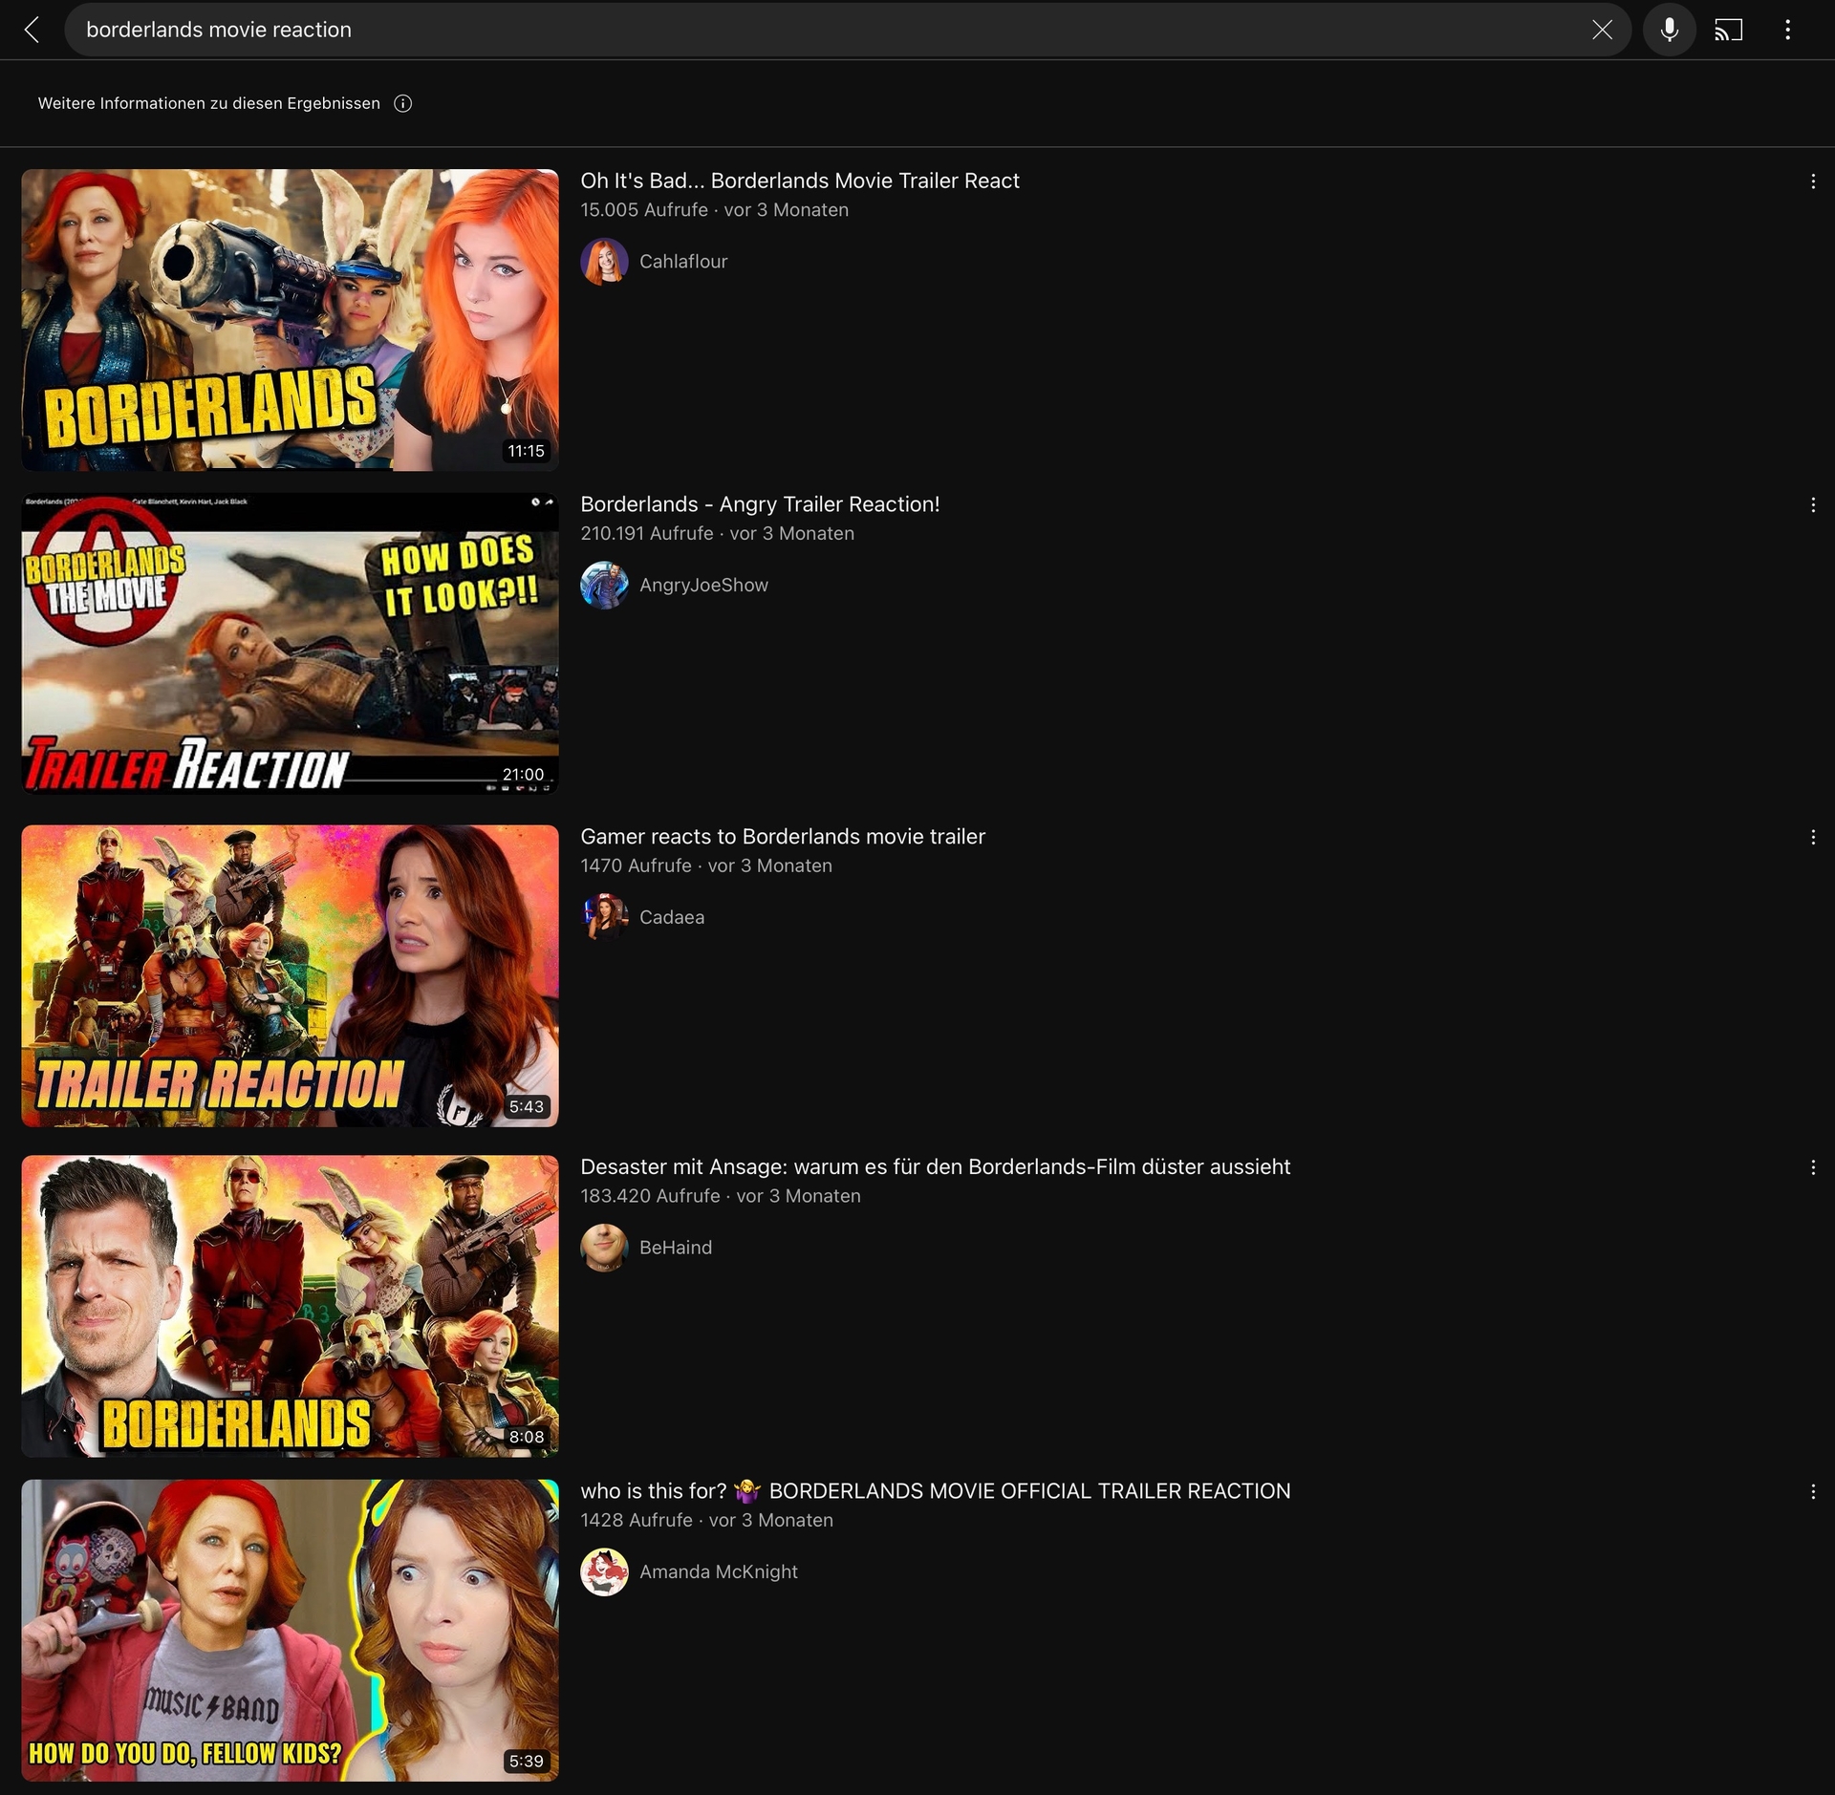1835x1795 pixels.
Task: Click the 1428 Aufrufe metadata text
Action: click(x=637, y=1521)
